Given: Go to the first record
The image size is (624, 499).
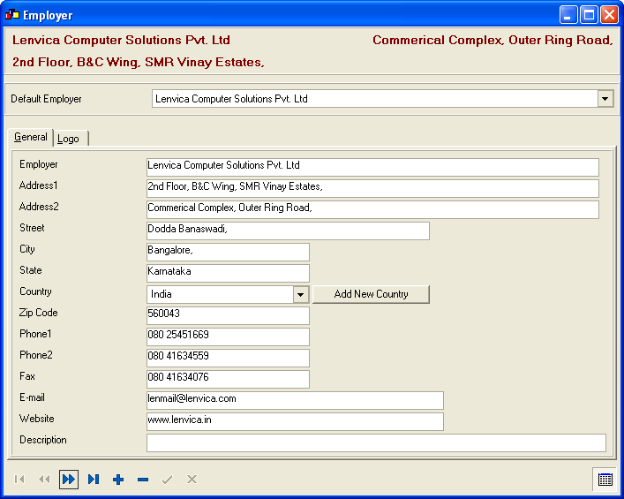Looking at the screenshot, I should (x=19, y=479).
